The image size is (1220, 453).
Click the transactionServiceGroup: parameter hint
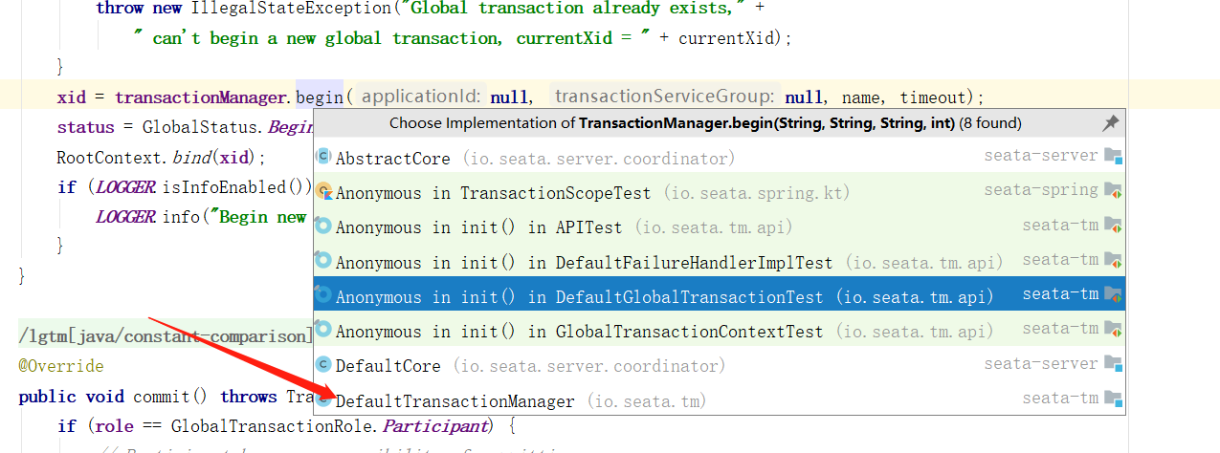[x=666, y=97]
